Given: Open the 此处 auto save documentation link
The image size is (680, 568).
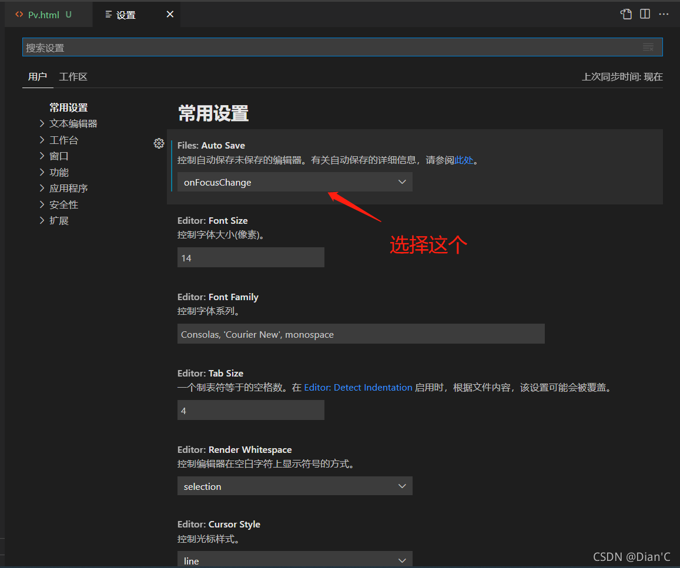Looking at the screenshot, I should click(x=464, y=160).
